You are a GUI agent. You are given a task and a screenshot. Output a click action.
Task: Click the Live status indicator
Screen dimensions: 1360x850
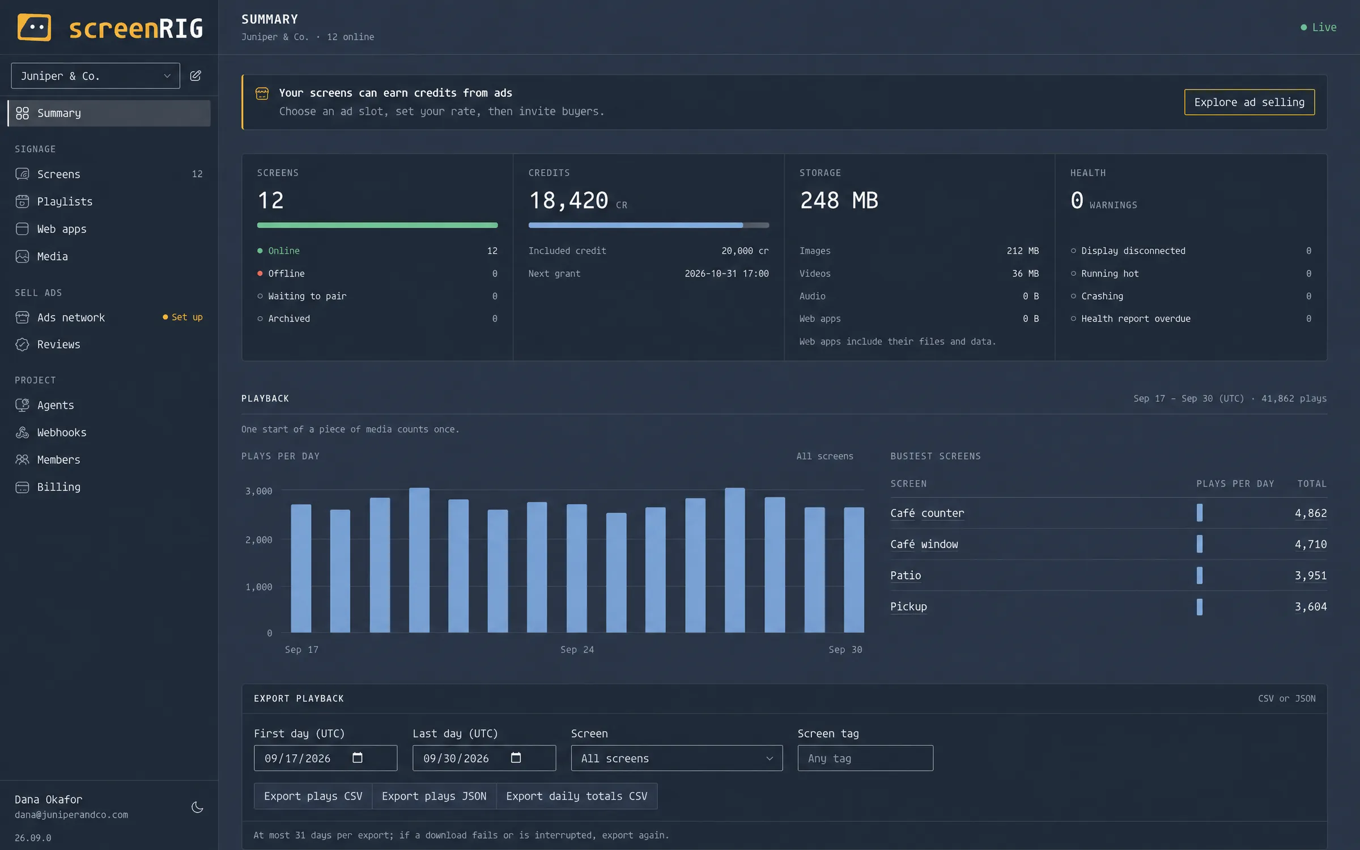1318,27
